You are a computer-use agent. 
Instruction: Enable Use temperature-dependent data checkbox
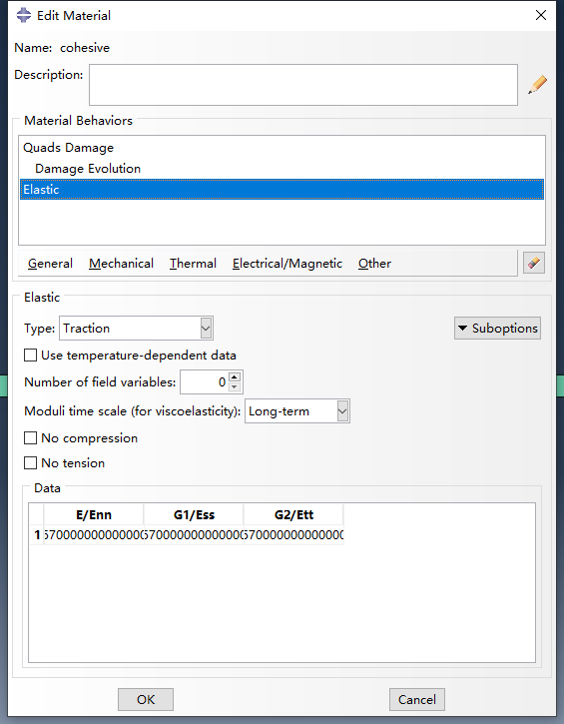31,356
